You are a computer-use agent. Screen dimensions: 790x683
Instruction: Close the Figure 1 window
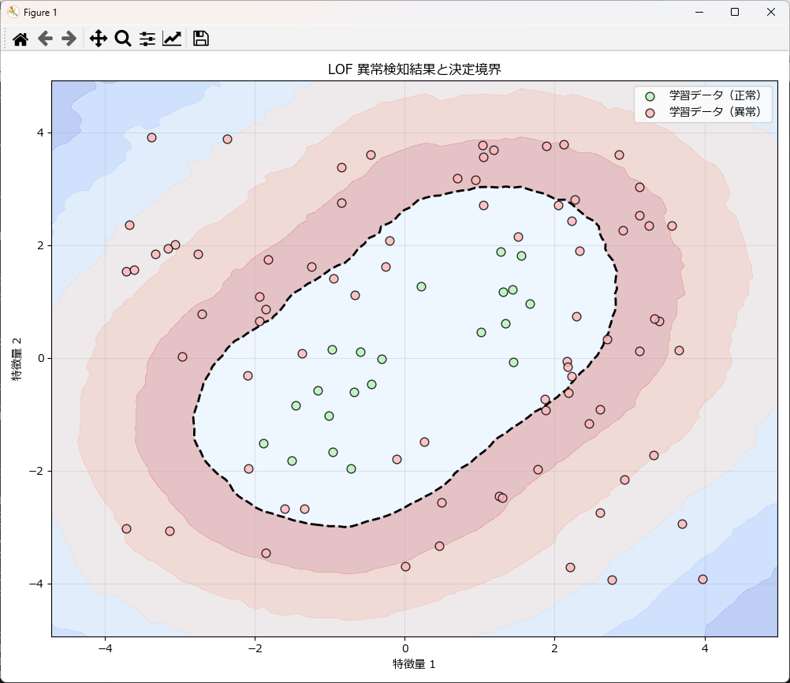pos(771,12)
